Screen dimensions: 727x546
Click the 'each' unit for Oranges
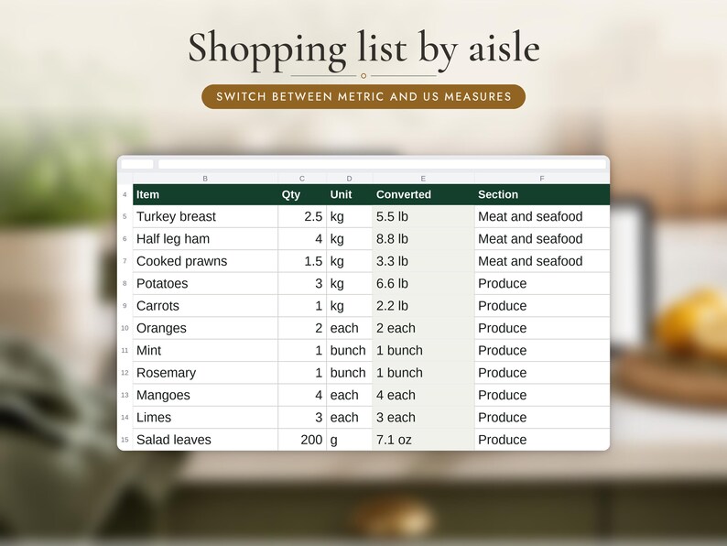[x=350, y=328]
